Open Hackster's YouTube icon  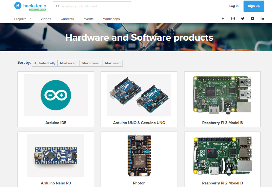pyautogui.click(x=253, y=19)
